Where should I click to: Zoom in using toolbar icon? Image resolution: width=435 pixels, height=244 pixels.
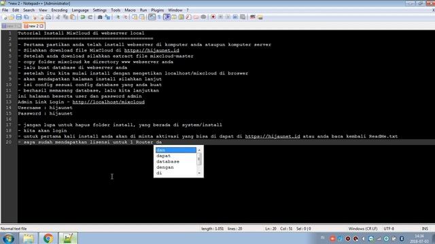[118, 17]
